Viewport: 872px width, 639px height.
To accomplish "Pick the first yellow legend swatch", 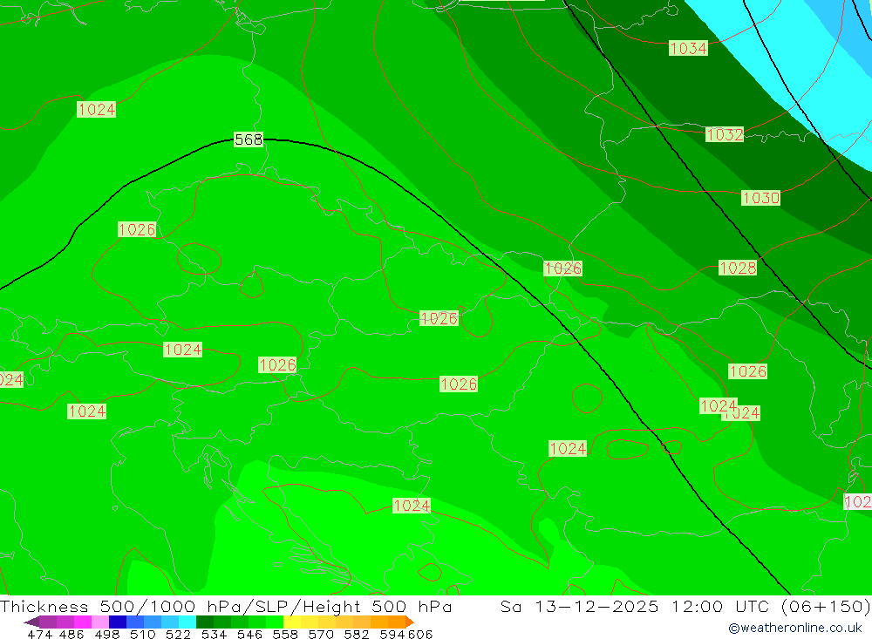I will [x=292, y=622].
